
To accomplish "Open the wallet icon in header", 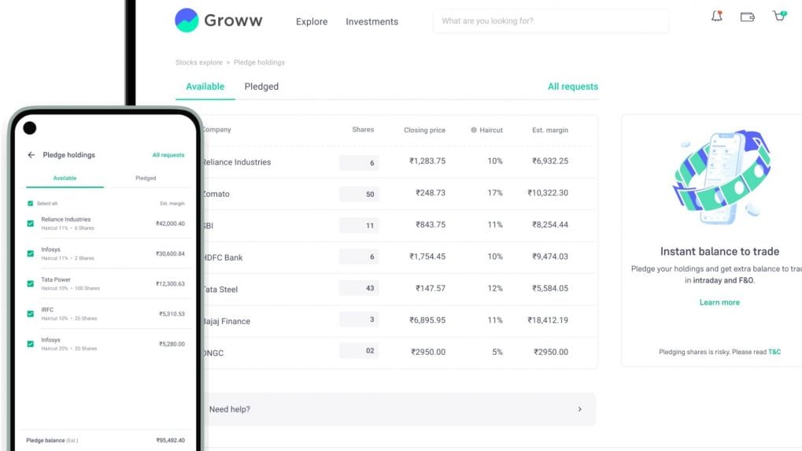I will 747,17.
